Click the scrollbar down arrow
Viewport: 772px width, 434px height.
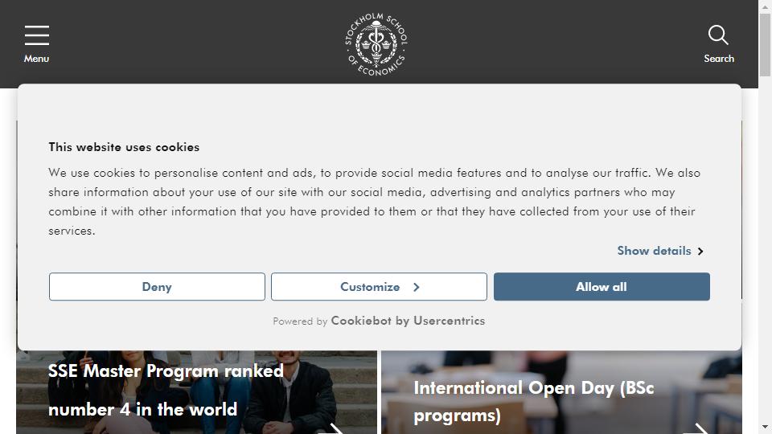tap(765, 428)
